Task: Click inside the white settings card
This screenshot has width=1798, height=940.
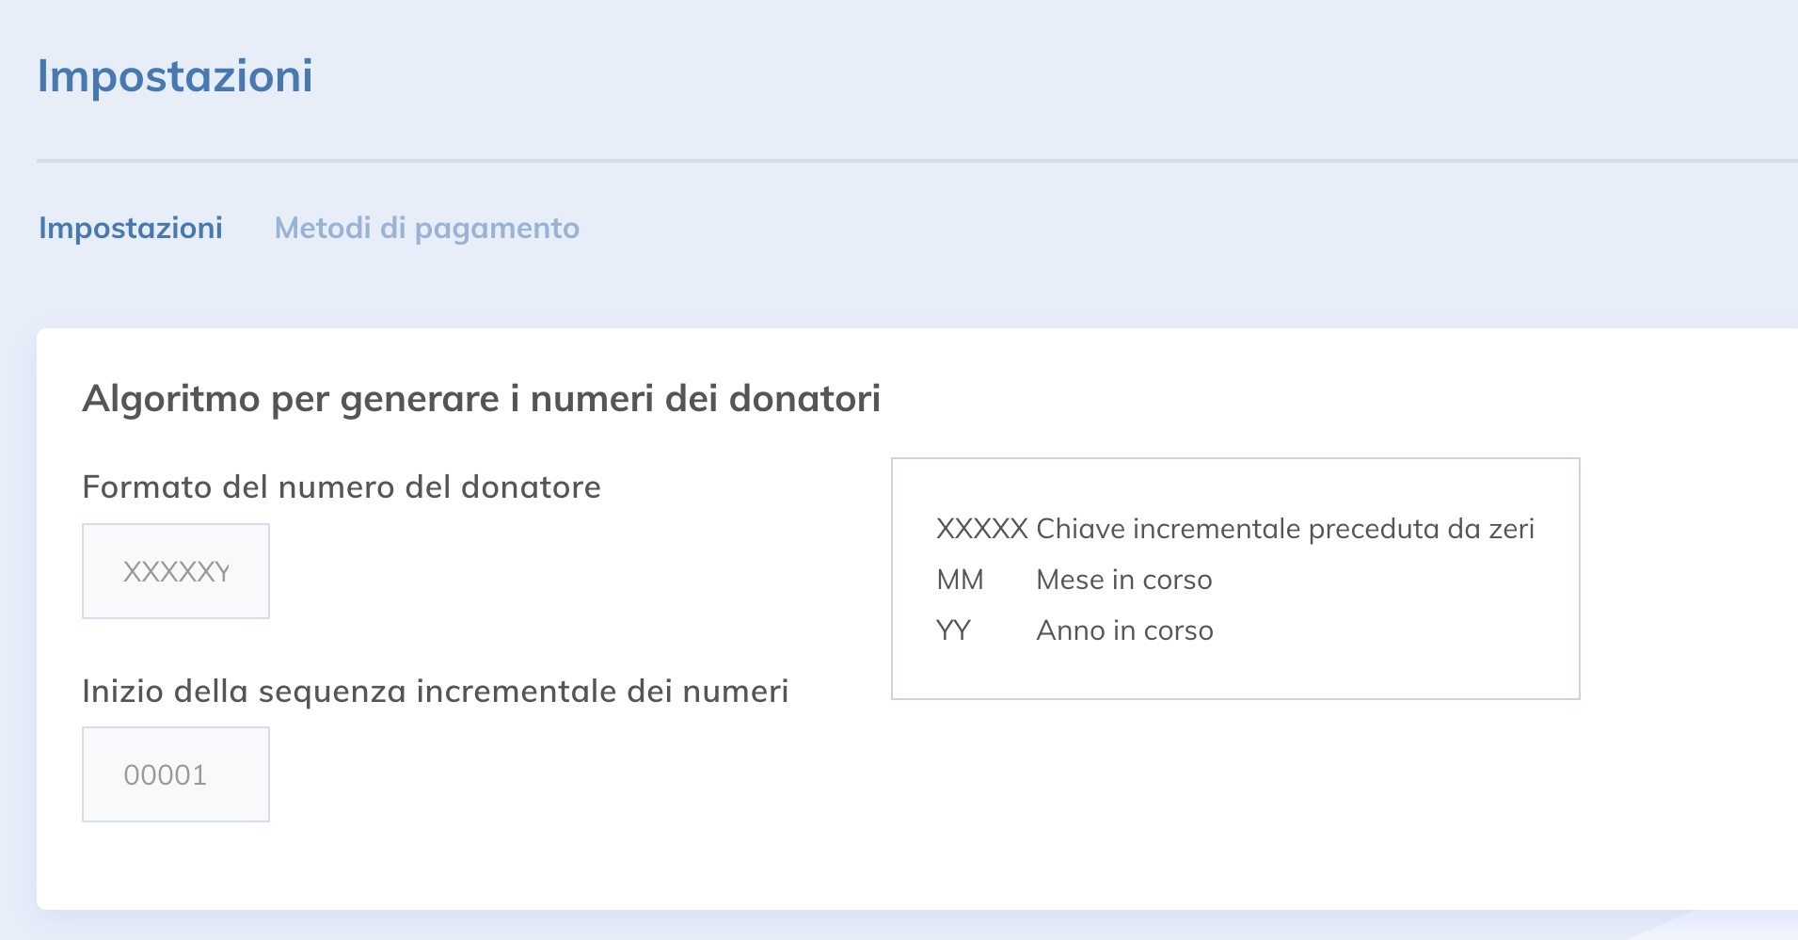Action: (659, 847)
